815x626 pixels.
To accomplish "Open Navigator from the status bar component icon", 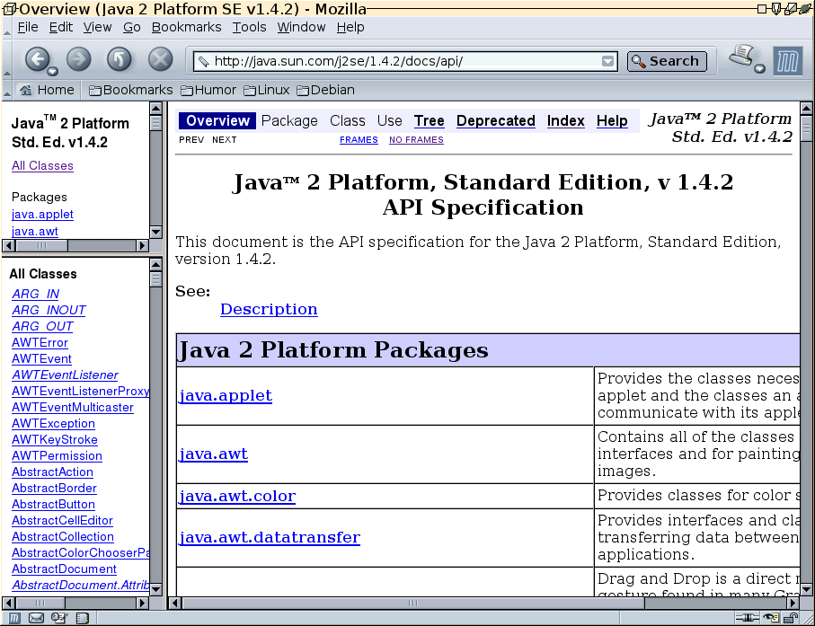I will pyautogui.click(x=14, y=618).
